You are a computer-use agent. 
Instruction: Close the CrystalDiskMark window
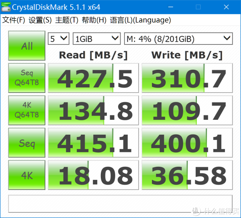[x=226, y=7]
